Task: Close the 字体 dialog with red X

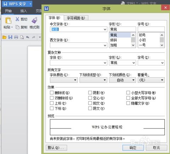Action: pyautogui.click(x=165, y=7)
